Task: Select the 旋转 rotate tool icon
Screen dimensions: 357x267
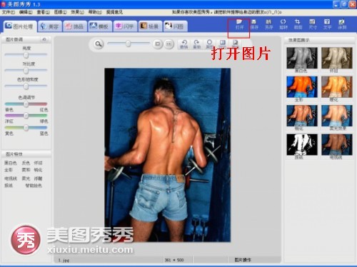Action: coord(283,24)
